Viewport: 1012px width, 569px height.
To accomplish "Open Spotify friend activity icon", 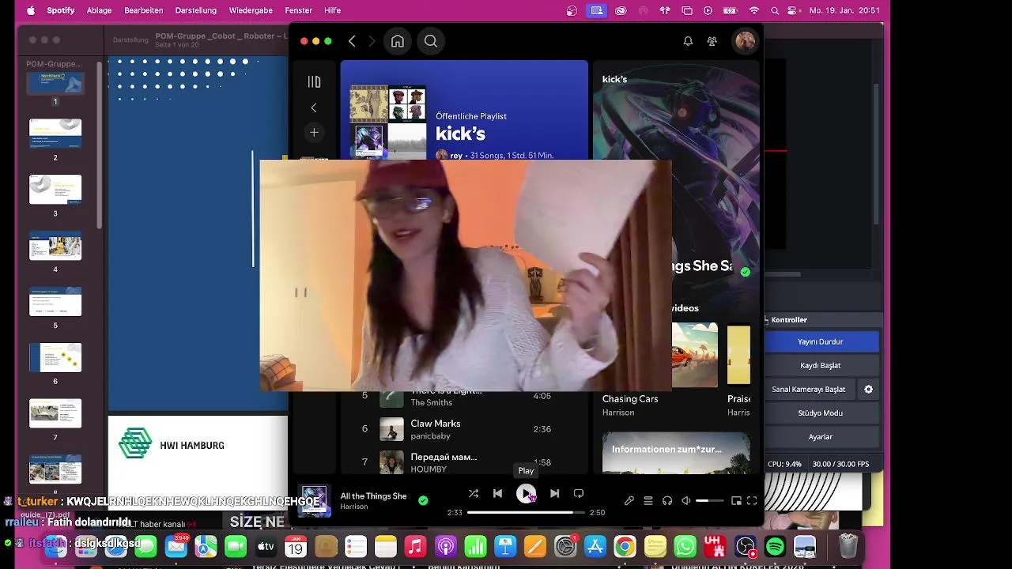I will tap(712, 41).
